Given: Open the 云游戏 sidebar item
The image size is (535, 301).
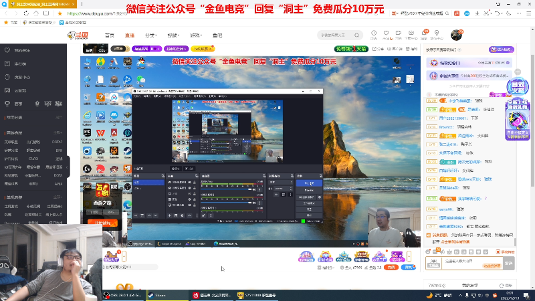Looking at the screenshot, I should coord(21,90).
